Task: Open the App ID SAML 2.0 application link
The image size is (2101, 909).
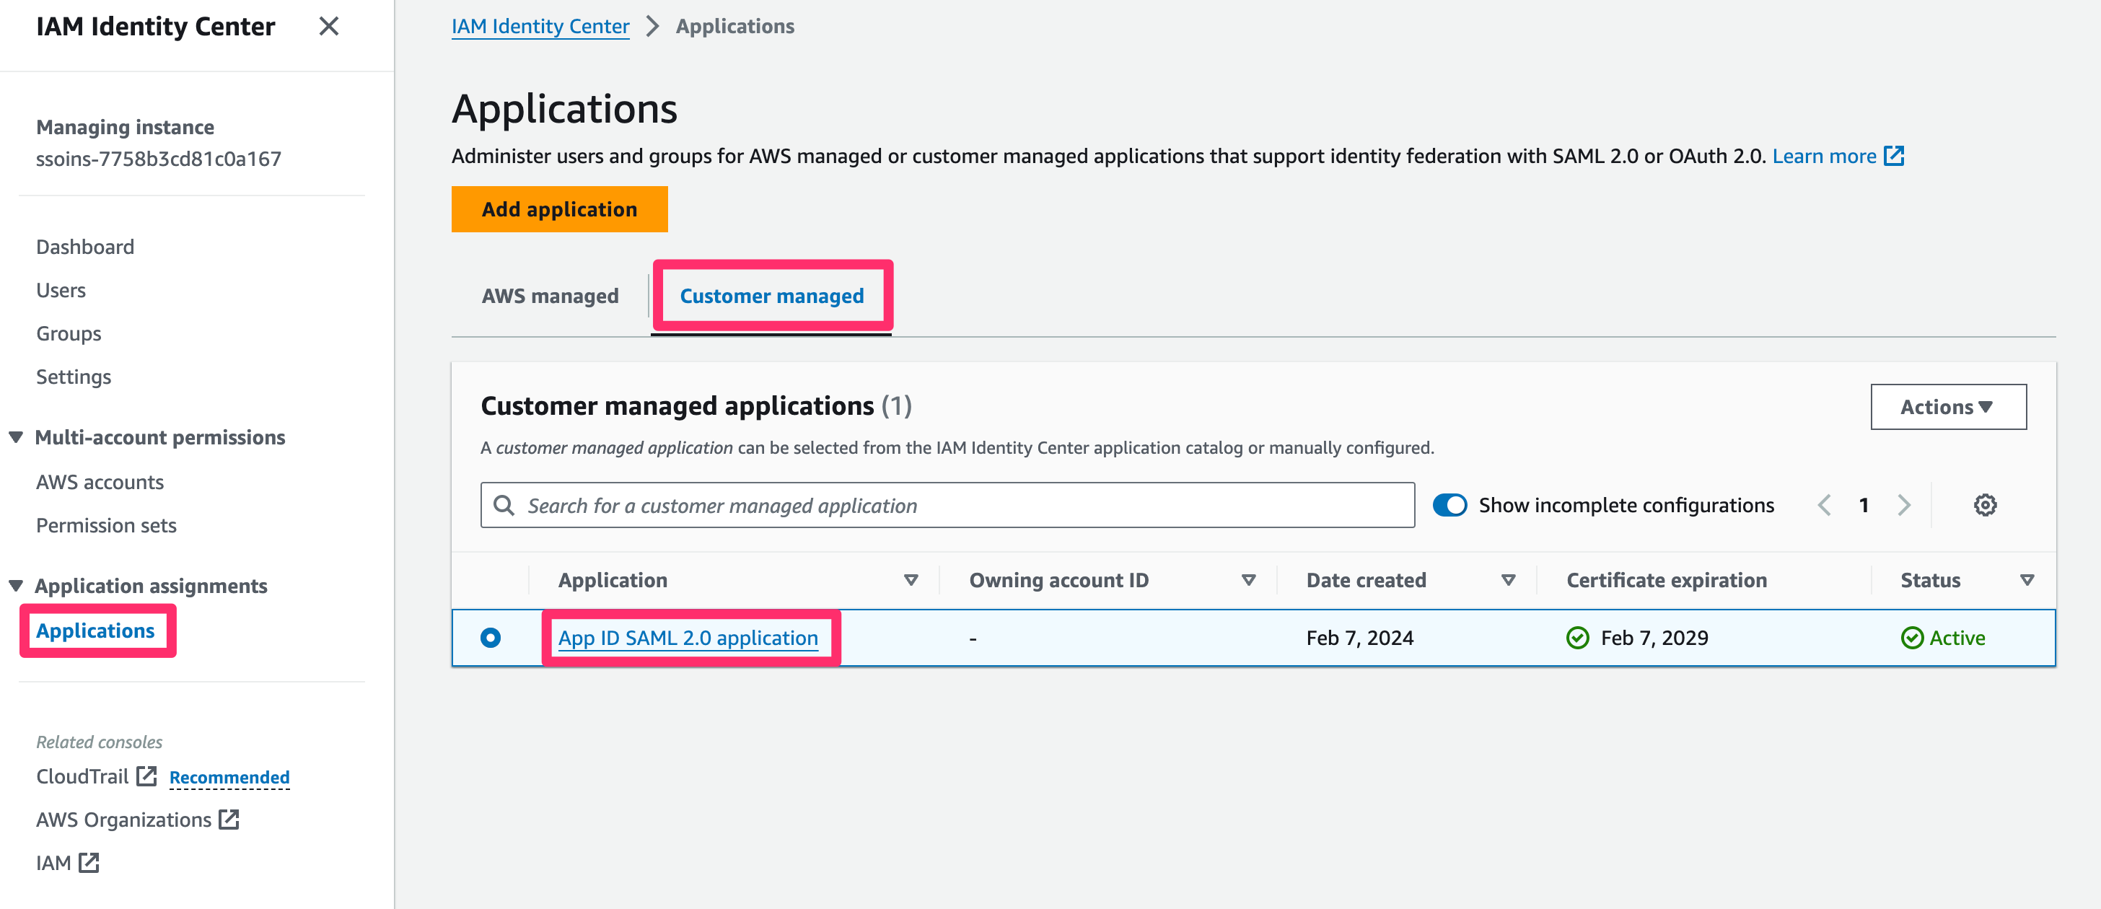Action: 688,638
